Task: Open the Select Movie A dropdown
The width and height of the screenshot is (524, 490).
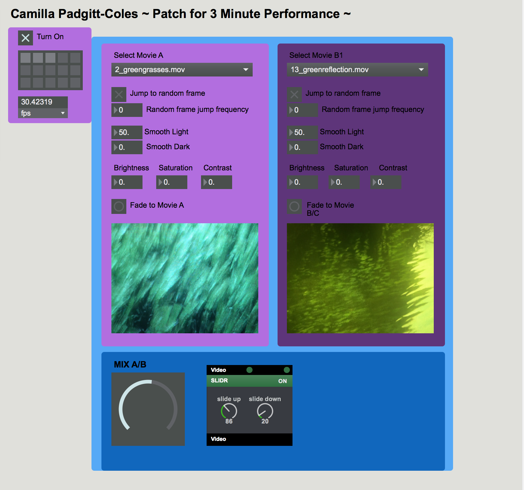Action: click(182, 70)
